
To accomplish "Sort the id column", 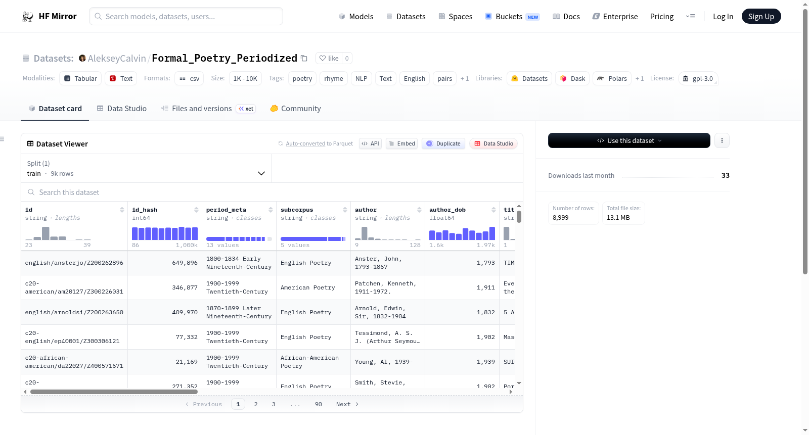I will tap(122, 210).
